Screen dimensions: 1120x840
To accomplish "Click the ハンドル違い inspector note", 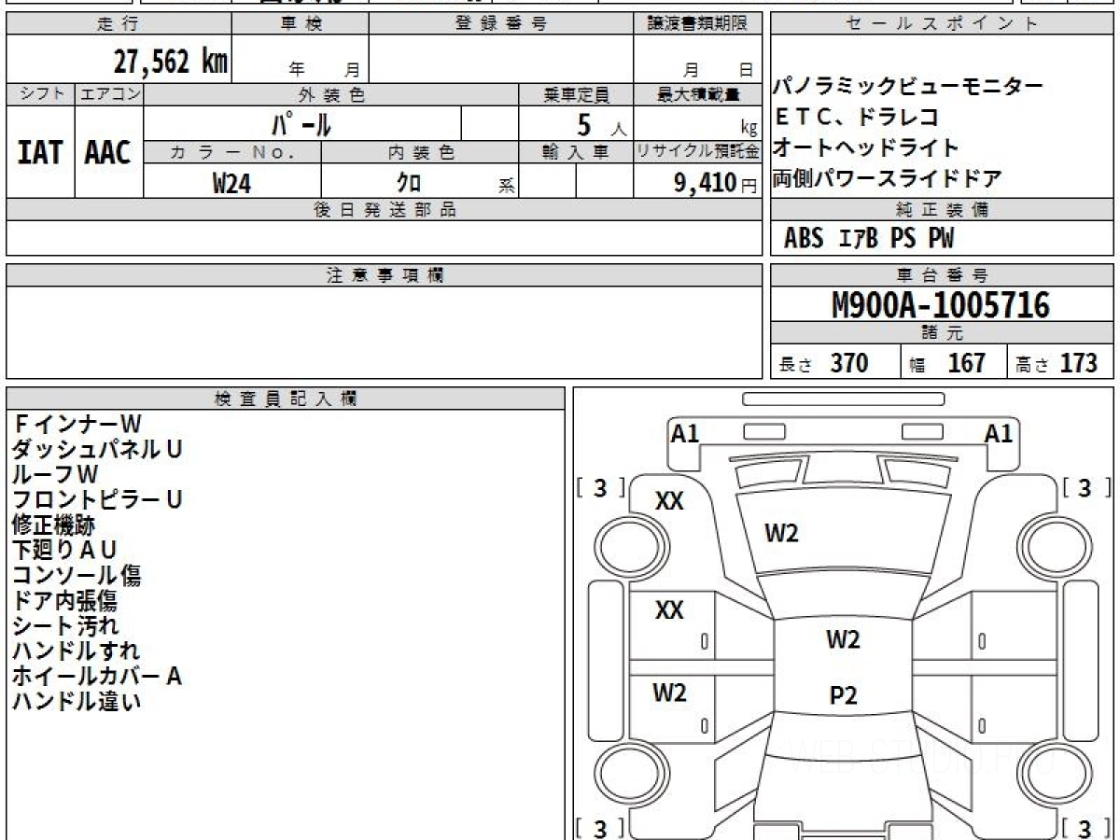I will coord(77,702).
